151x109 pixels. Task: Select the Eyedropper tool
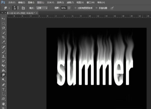tap(3, 42)
